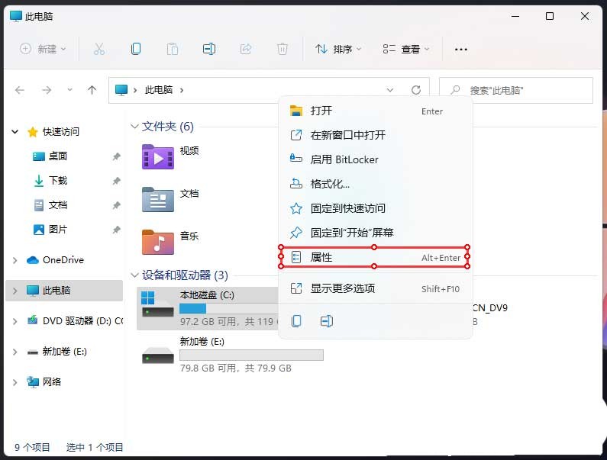Click the Refresh icon in address bar
The height and width of the screenshot is (460, 607).
pyautogui.click(x=416, y=90)
